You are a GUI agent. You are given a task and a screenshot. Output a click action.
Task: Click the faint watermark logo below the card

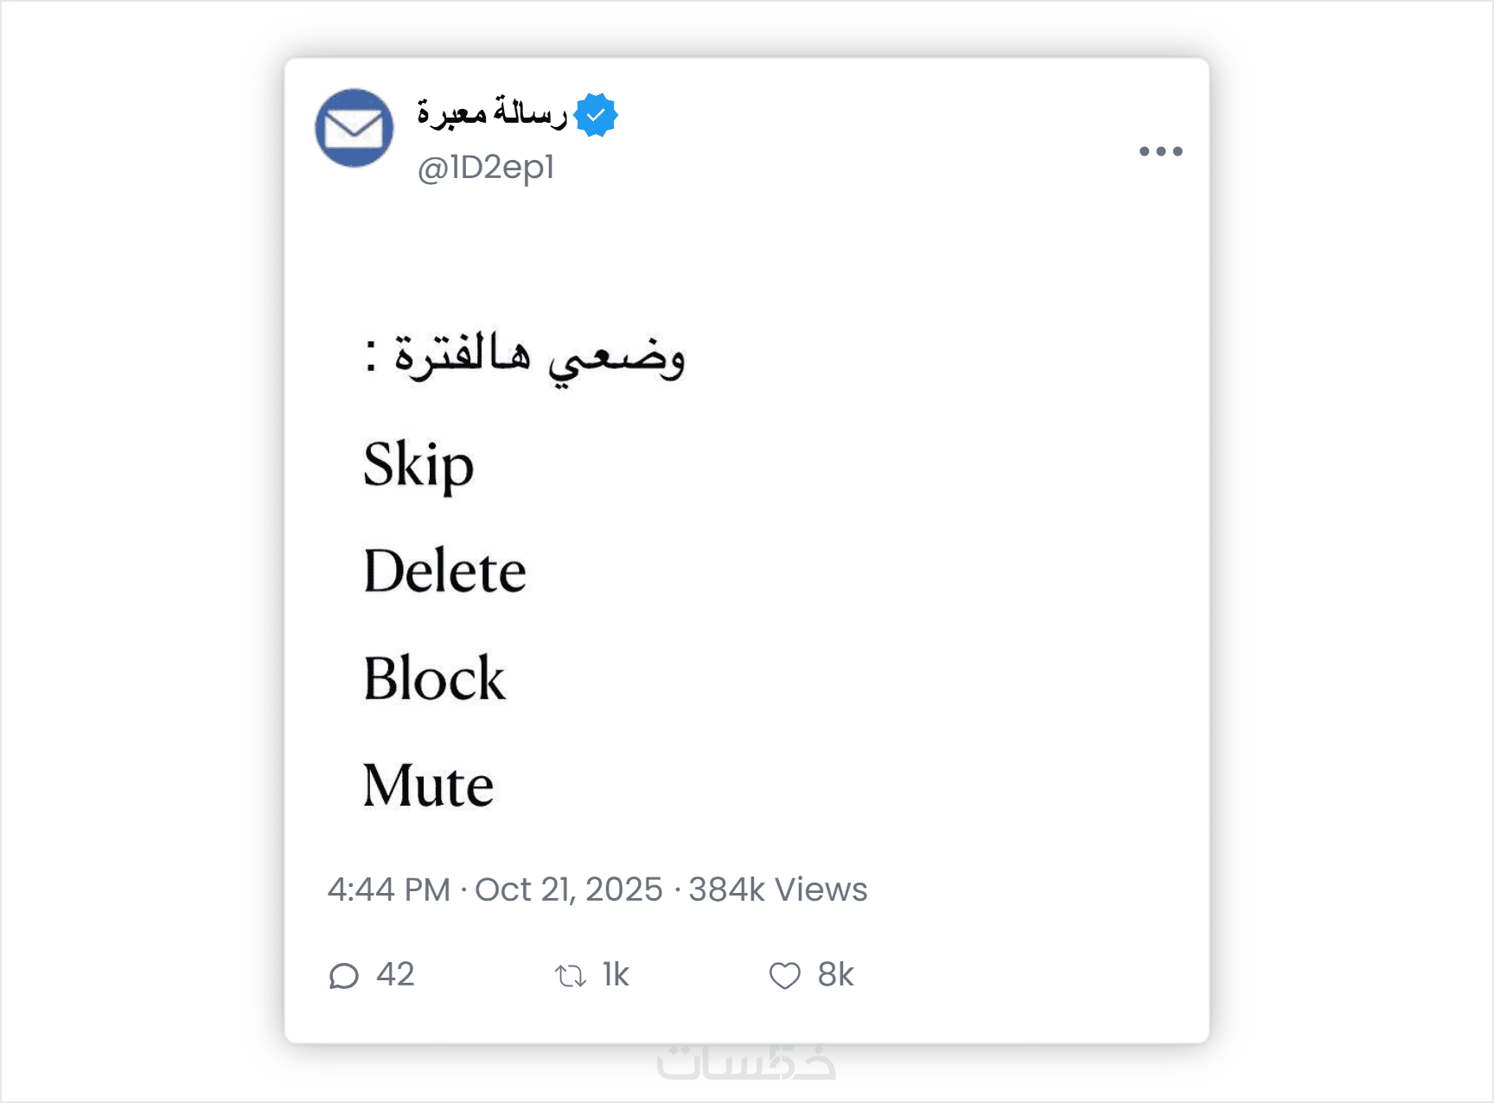click(746, 1062)
